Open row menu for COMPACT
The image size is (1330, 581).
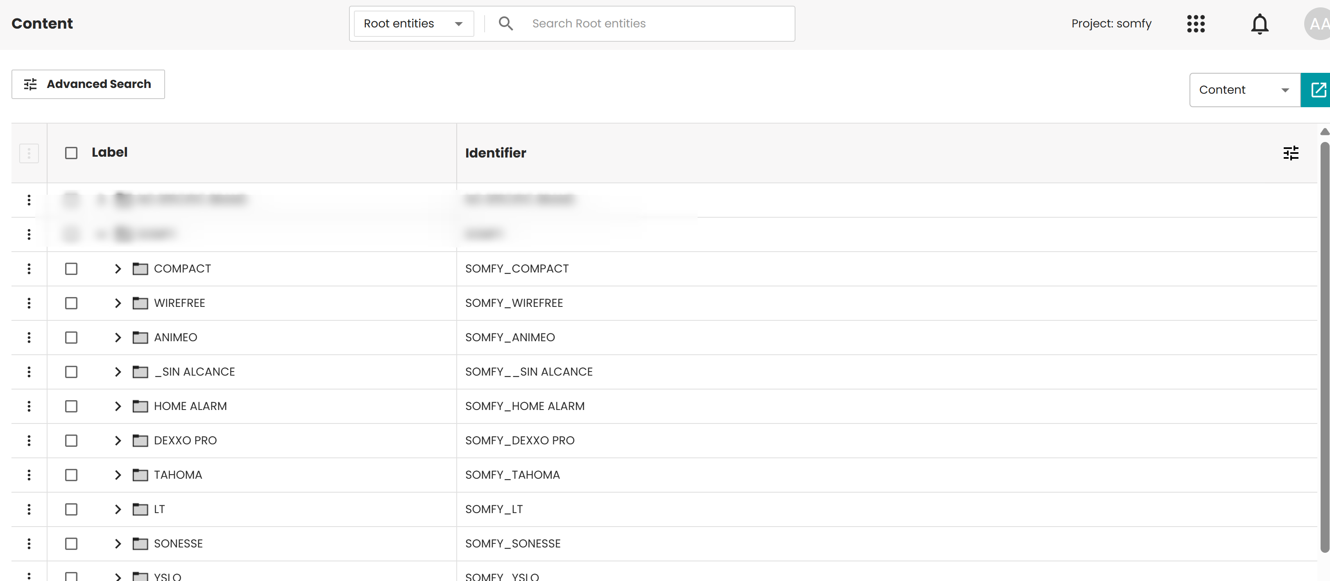29,268
